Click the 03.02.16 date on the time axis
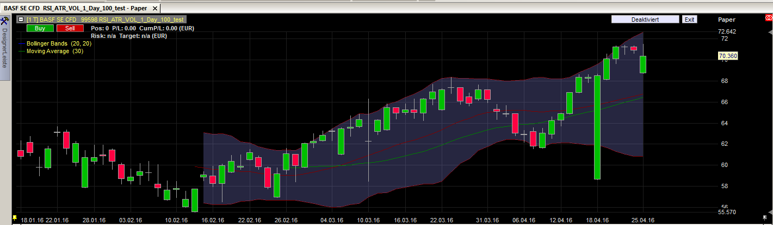This screenshot has width=773, height=225. coord(130,220)
